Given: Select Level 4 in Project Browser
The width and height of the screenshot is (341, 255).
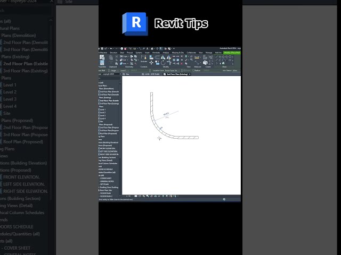Looking at the screenshot, I should tap(103, 118).
